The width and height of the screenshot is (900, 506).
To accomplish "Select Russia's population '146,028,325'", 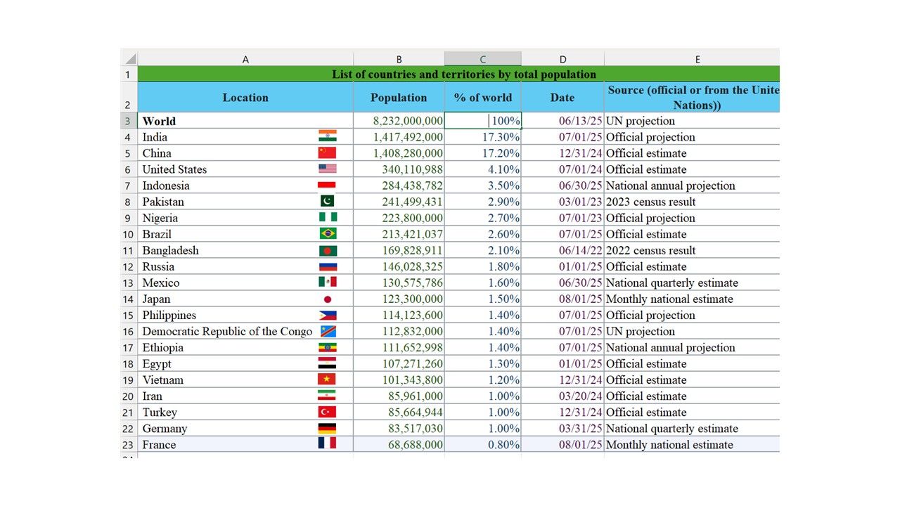I will [399, 266].
